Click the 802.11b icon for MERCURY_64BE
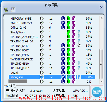Screen dimensions: 107x102 pos(63,18)
